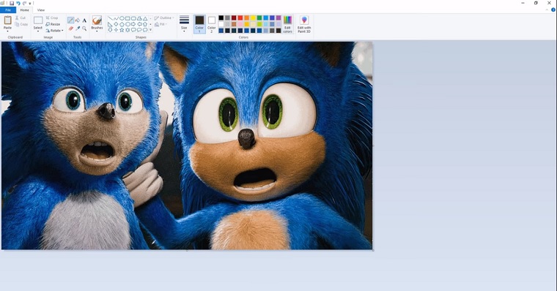This screenshot has width=557, height=291.
Task: Choose the Down arrow shape
Action: (x=110, y=30)
